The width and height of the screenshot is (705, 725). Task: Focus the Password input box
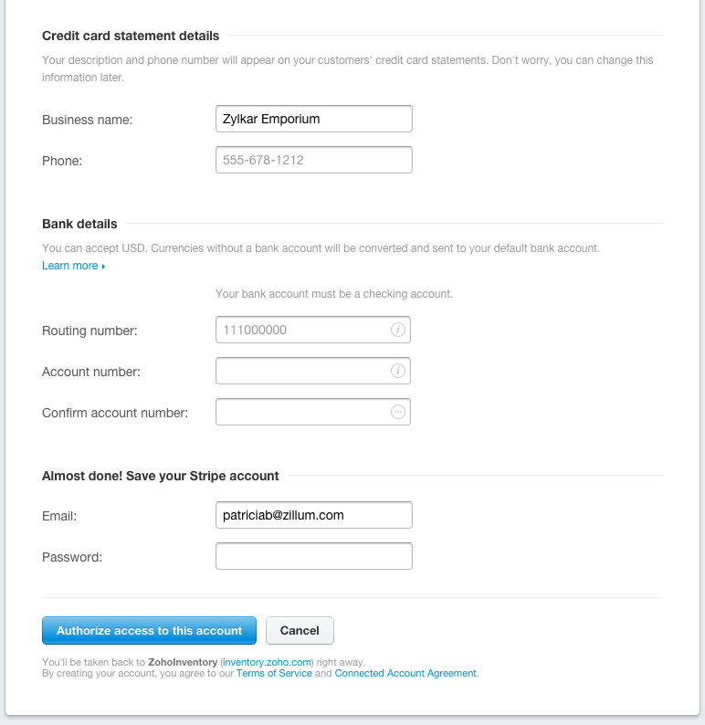coord(313,556)
